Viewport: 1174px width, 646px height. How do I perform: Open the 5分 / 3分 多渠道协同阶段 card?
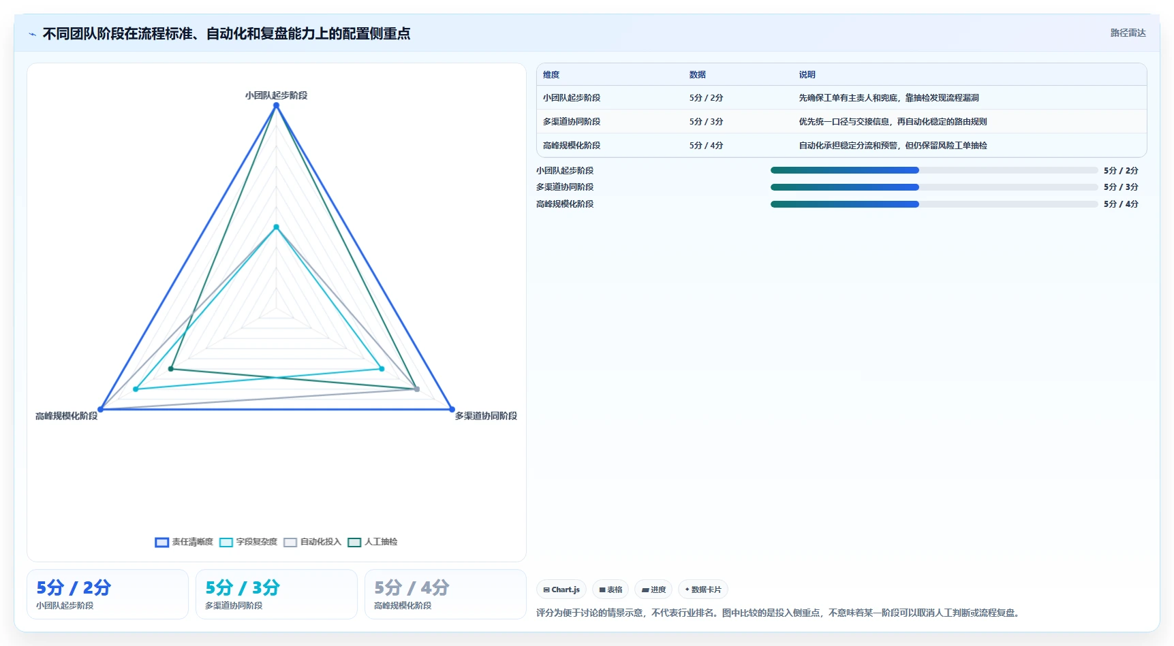[x=277, y=594]
